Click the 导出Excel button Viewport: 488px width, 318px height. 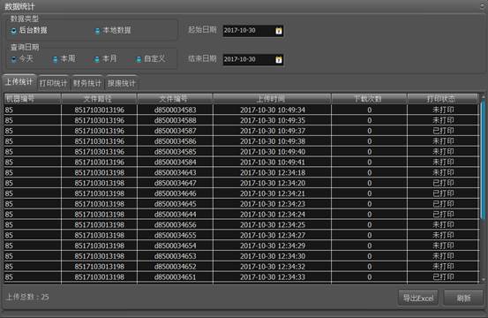[x=418, y=298]
